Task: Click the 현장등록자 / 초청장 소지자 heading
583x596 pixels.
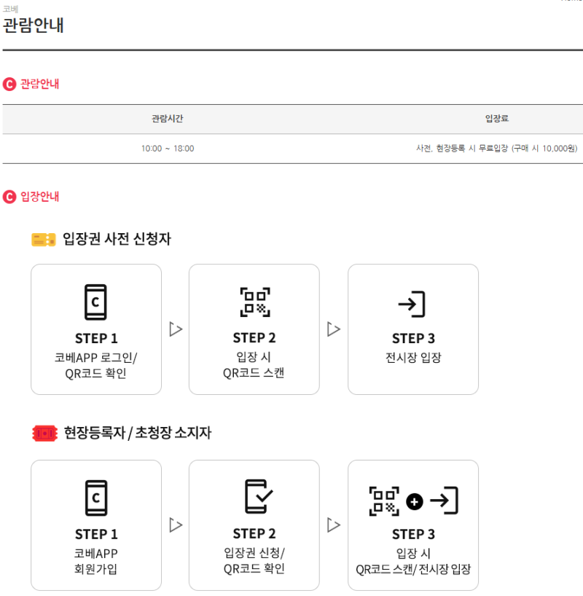Action: 137,433
